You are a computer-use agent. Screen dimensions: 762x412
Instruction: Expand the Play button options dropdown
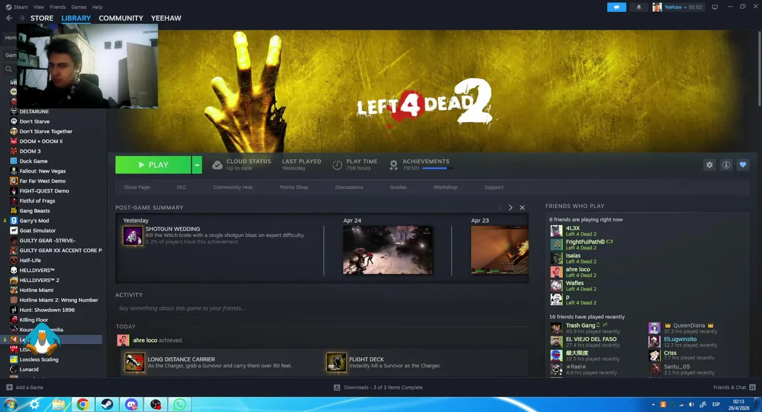pos(197,165)
